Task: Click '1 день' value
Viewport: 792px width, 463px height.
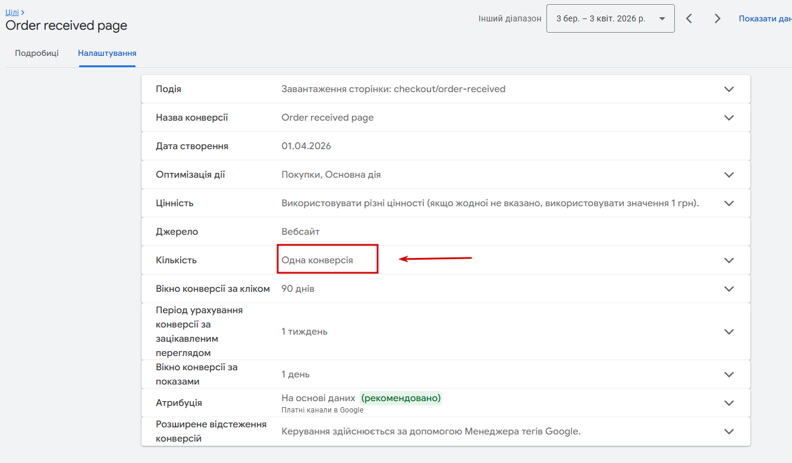Action: click(x=296, y=374)
